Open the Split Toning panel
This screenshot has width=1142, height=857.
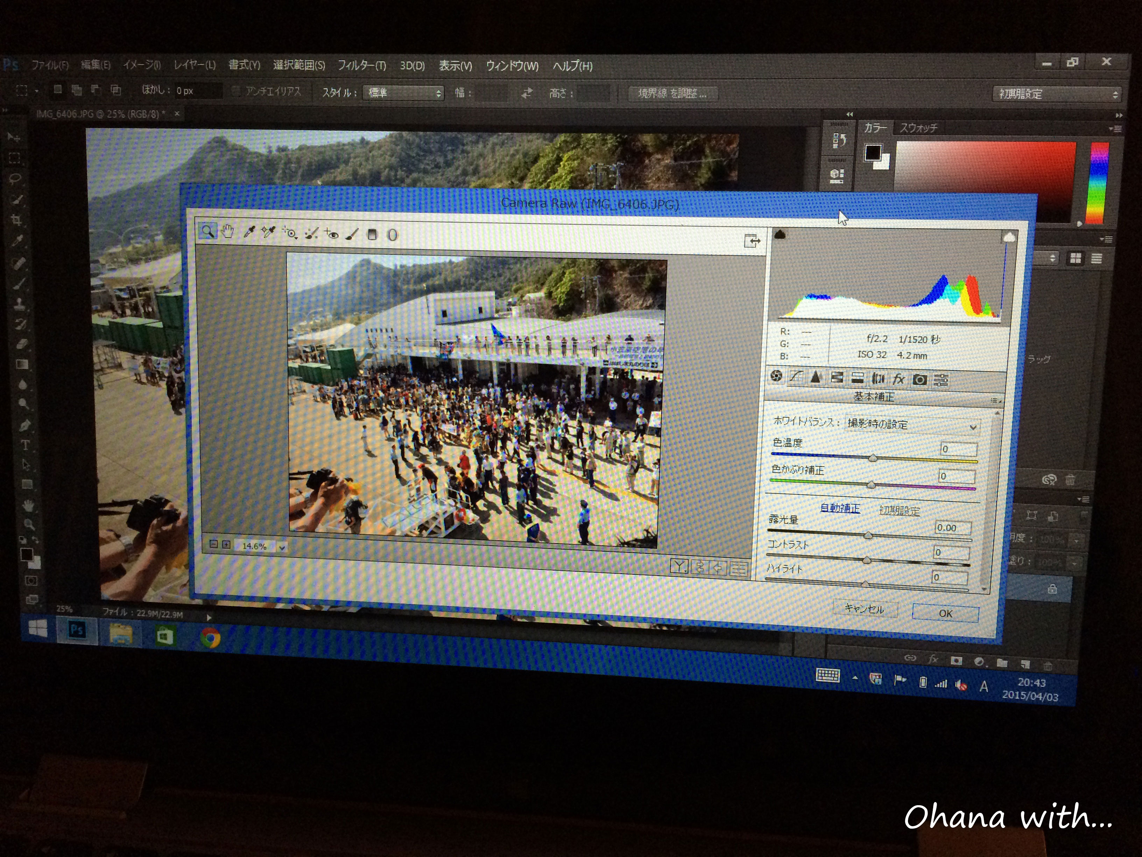858,379
